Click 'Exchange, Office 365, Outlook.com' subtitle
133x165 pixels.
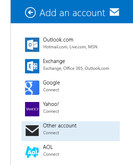click(x=76, y=68)
